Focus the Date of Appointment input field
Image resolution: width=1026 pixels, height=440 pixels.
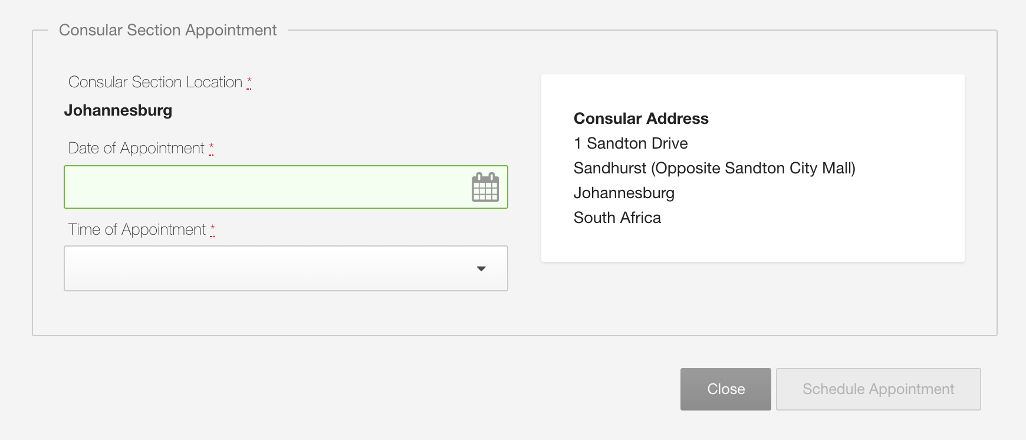286,187
